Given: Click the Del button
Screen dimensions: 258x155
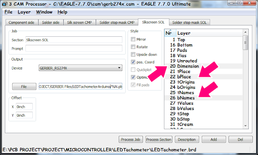Looking at the screenshot, I should click(x=240, y=139).
